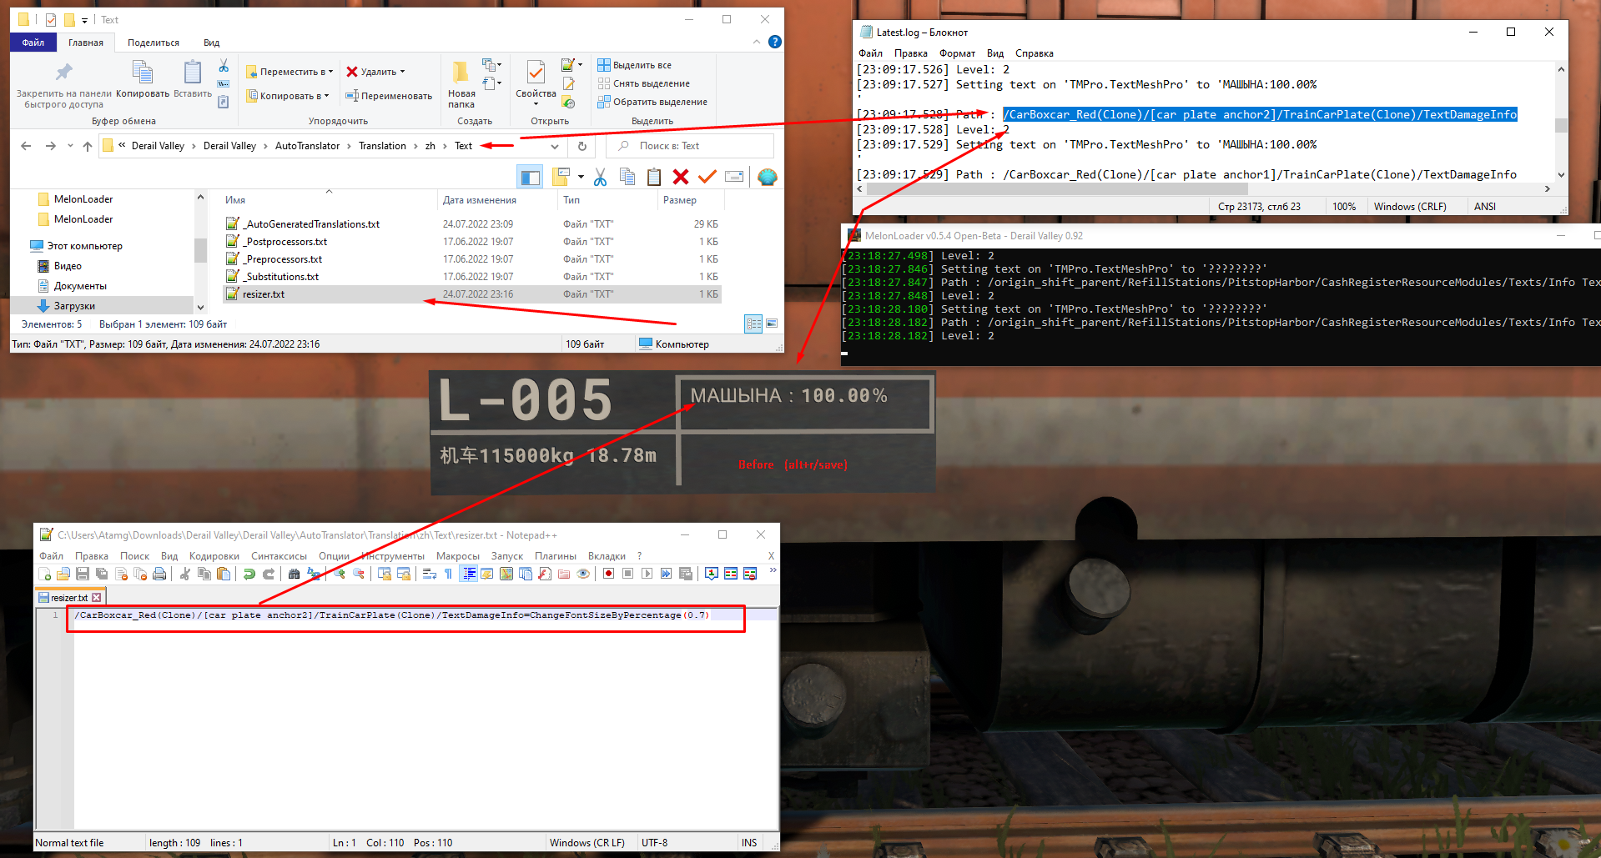The image size is (1601, 858).
Task: Open the address bar history dropdown
Action: (x=555, y=146)
